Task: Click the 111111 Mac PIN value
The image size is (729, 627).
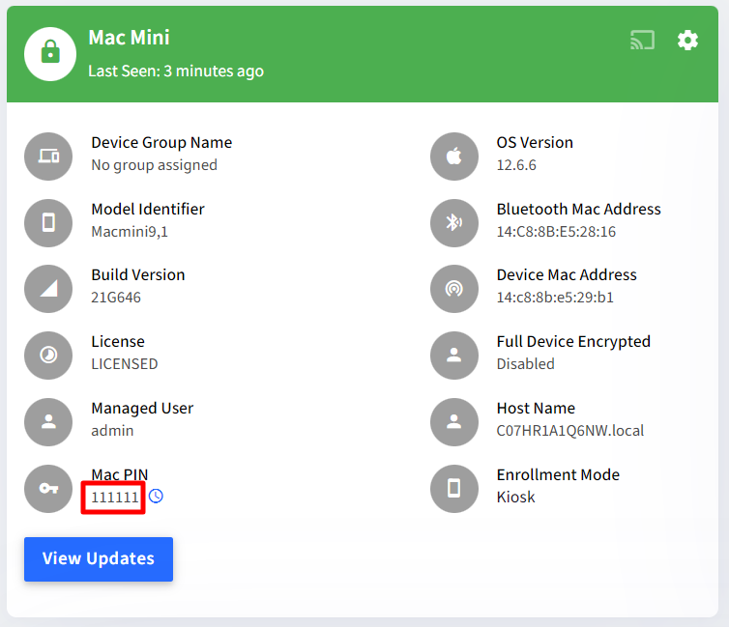Action: coord(115,498)
